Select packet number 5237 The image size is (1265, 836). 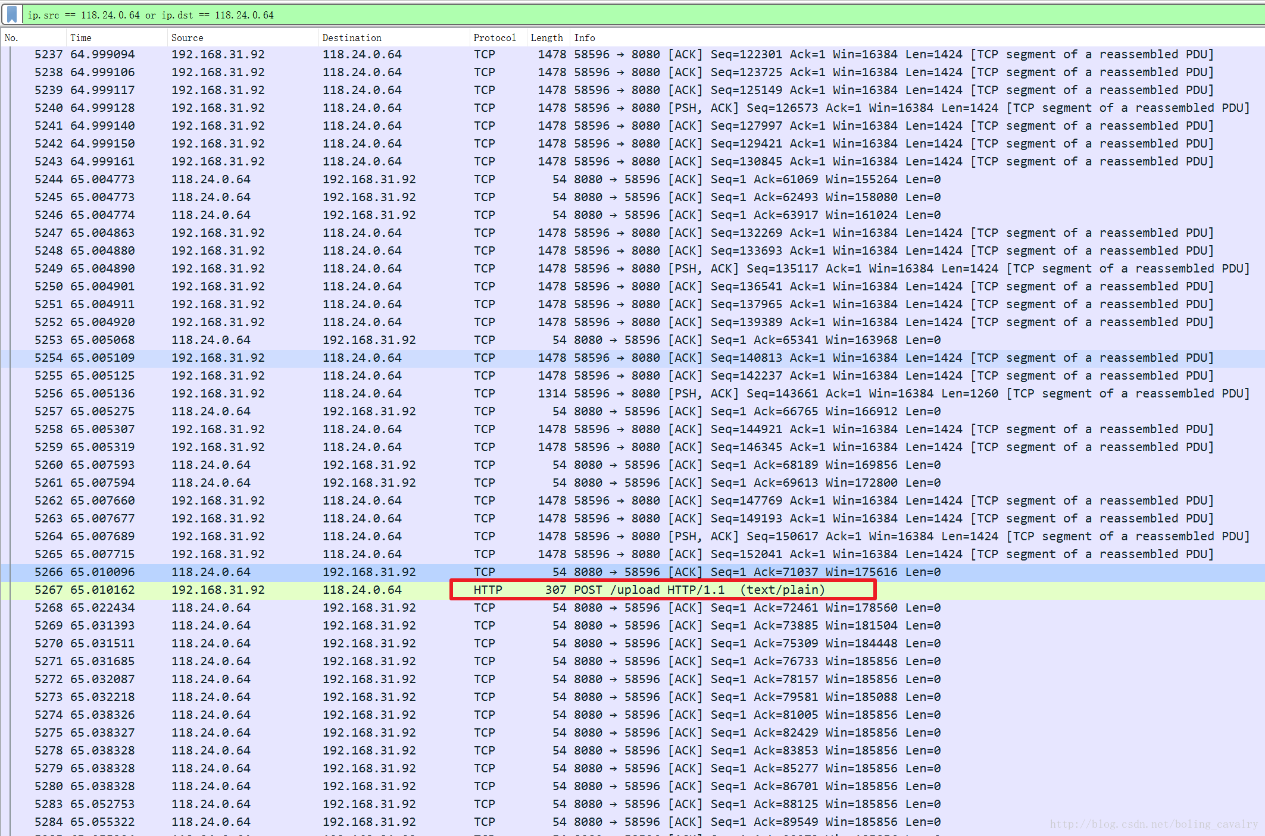(x=632, y=54)
